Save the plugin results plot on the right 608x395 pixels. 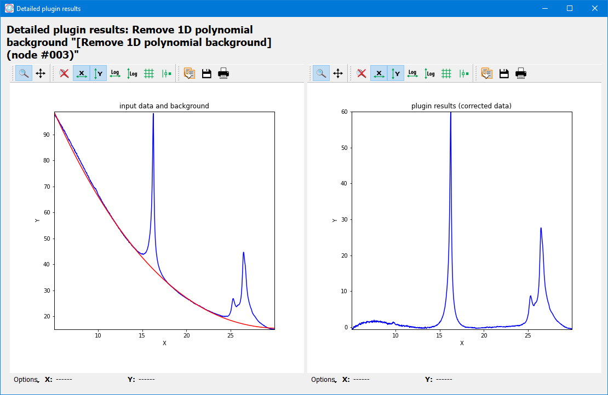pos(504,73)
